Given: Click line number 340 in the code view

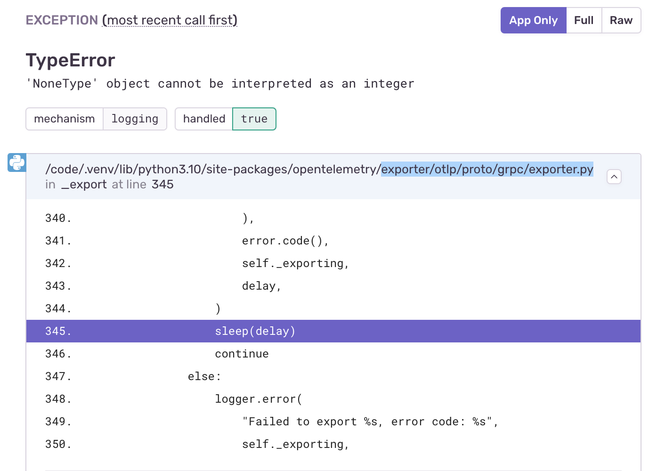Looking at the screenshot, I should 57,218.
